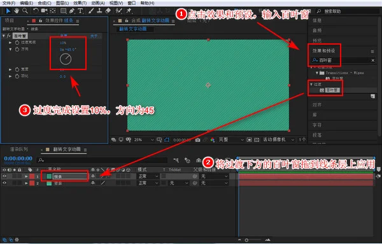Click the 百叶窗 effects search field

(x=344, y=61)
